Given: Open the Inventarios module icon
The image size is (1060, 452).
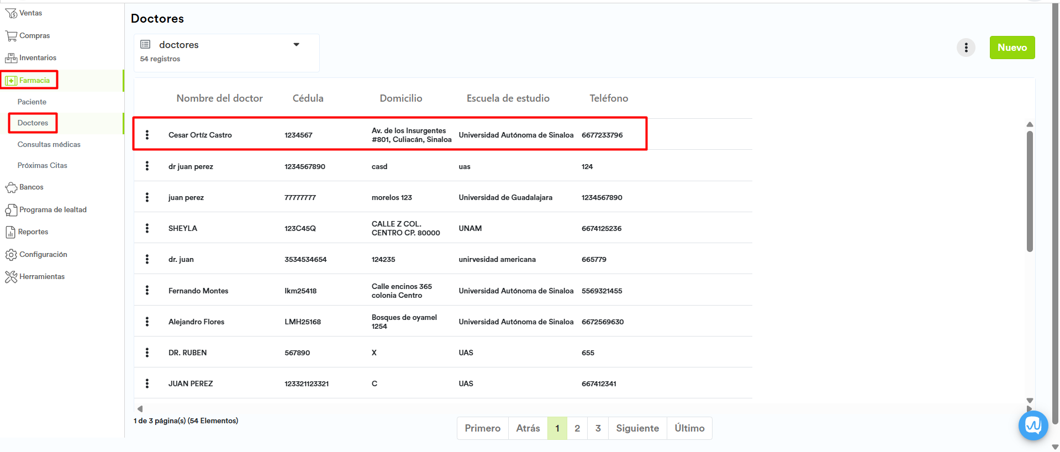Looking at the screenshot, I should coord(11,58).
